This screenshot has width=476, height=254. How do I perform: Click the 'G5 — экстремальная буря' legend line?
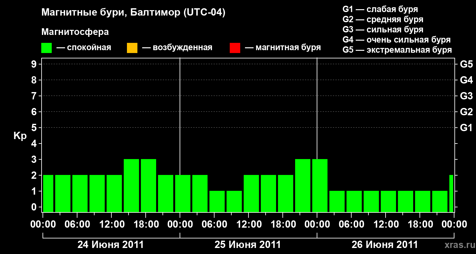click(397, 50)
